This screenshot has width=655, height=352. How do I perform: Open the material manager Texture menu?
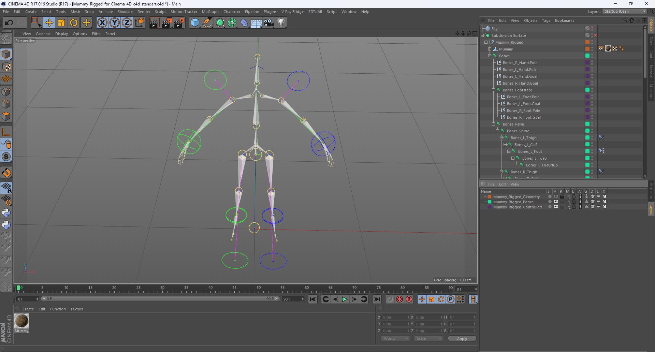[77, 309]
